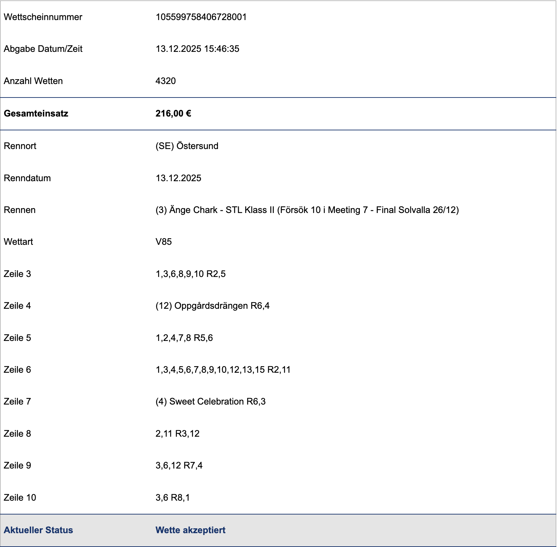Click the Aktueller Status label

38,530
